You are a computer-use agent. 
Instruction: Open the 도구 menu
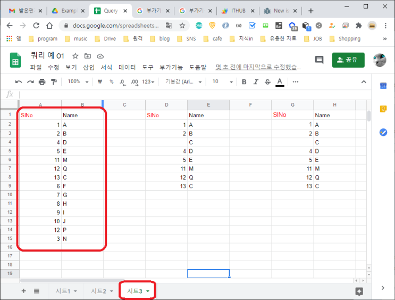[148, 68]
